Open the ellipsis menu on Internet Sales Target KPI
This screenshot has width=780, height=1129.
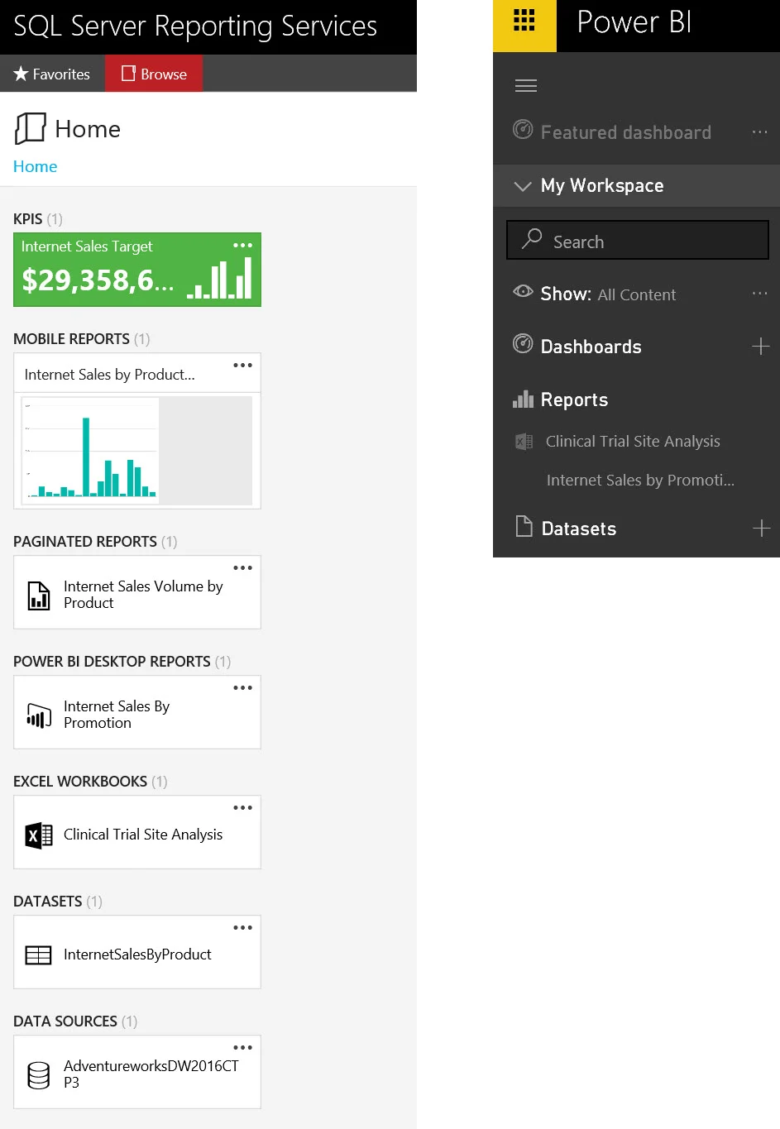coord(242,245)
